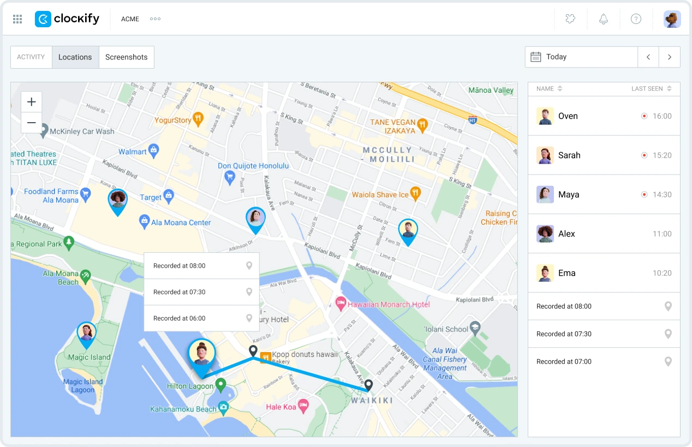The height and width of the screenshot is (447, 692).
Task: Click the Target store pin
Action: 169,196
